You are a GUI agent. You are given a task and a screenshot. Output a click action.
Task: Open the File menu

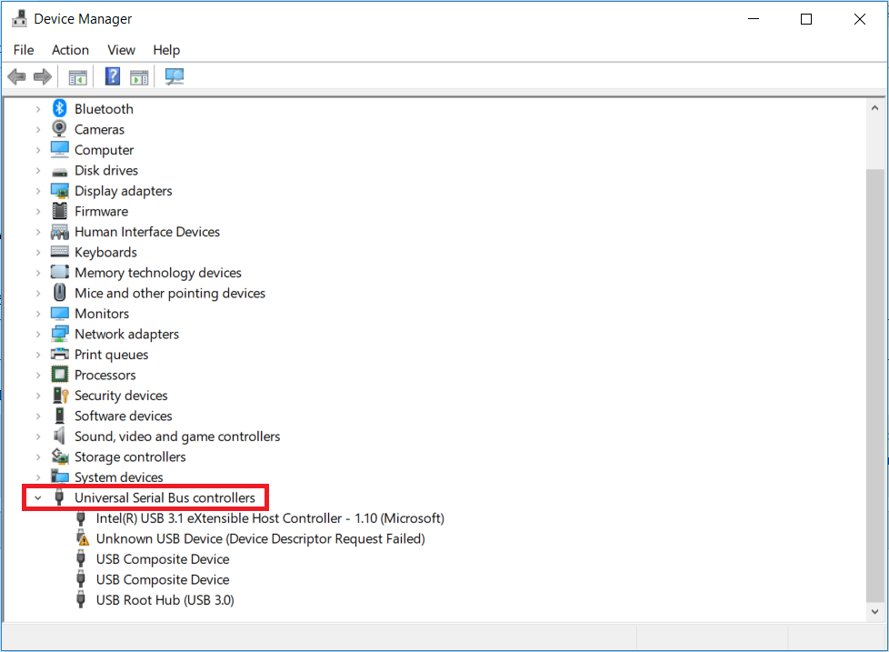coord(24,50)
